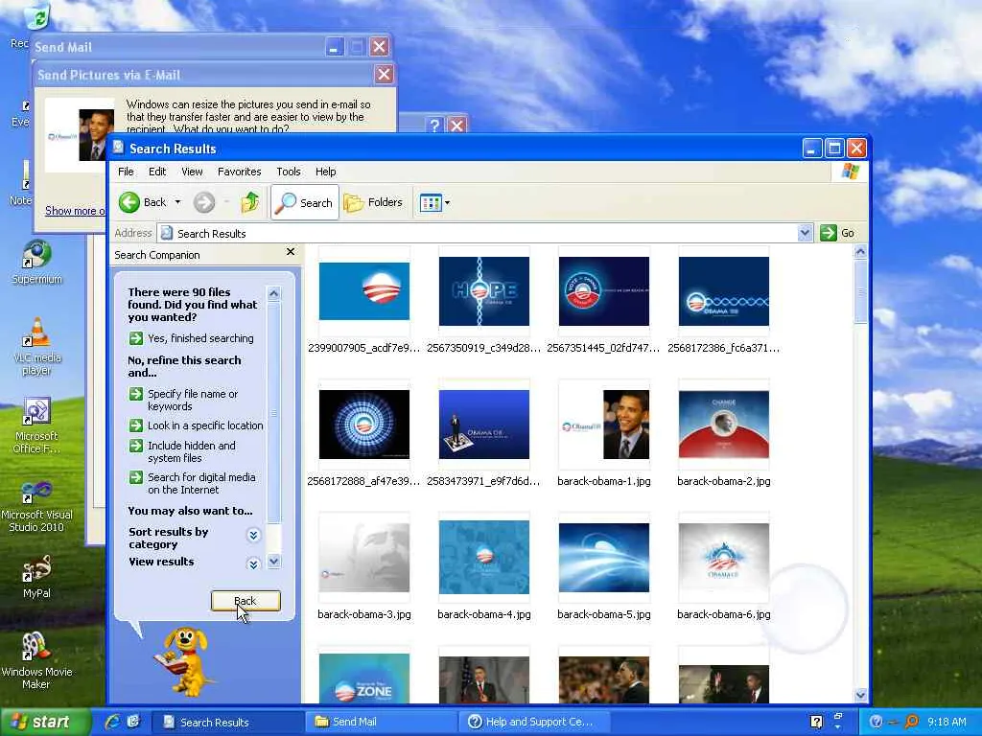This screenshot has height=736, width=982.
Task: Open the Recycle Bin desktop icon
Action: click(x=37, y=17)
